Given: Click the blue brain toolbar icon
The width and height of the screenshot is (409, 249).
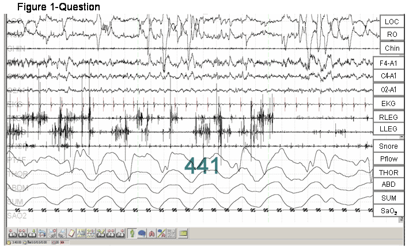Looking at the screenshot, I should point(142,233).
